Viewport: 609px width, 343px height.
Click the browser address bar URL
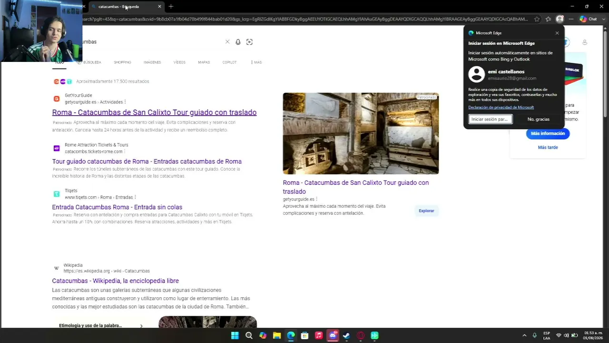(304, 19)
